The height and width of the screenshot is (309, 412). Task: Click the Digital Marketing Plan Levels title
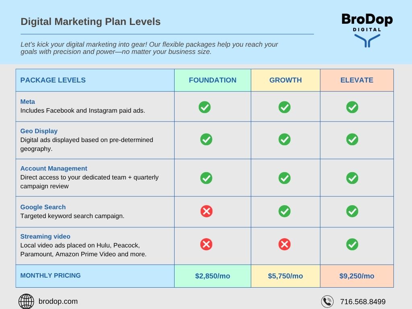(91, 22)
